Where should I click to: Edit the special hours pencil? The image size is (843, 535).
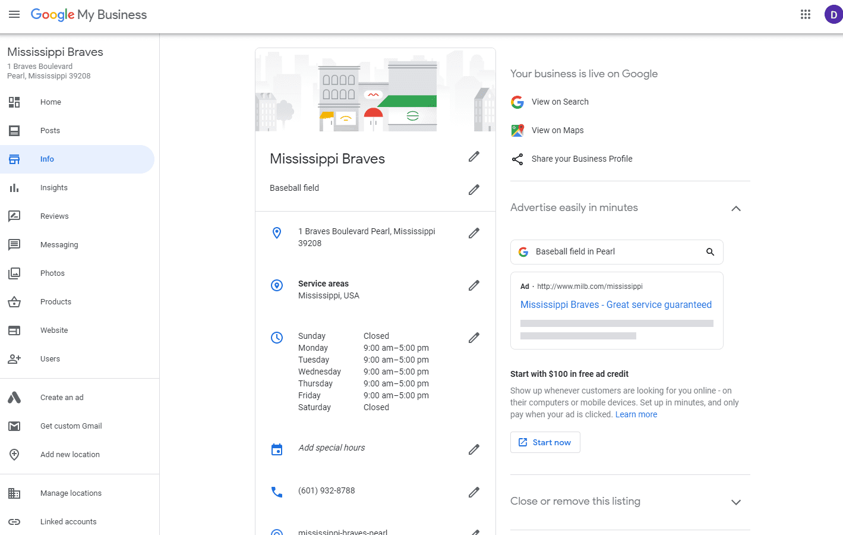coord(473,449)
